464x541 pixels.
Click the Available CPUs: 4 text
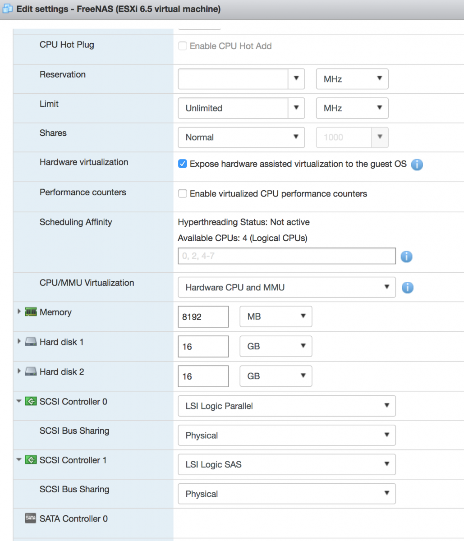tap(243, 238)
